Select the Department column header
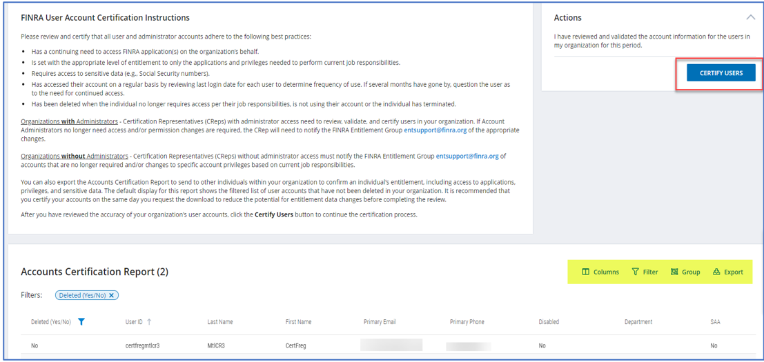Viewport: 764px width, 362px height. [x=638, y=322]
